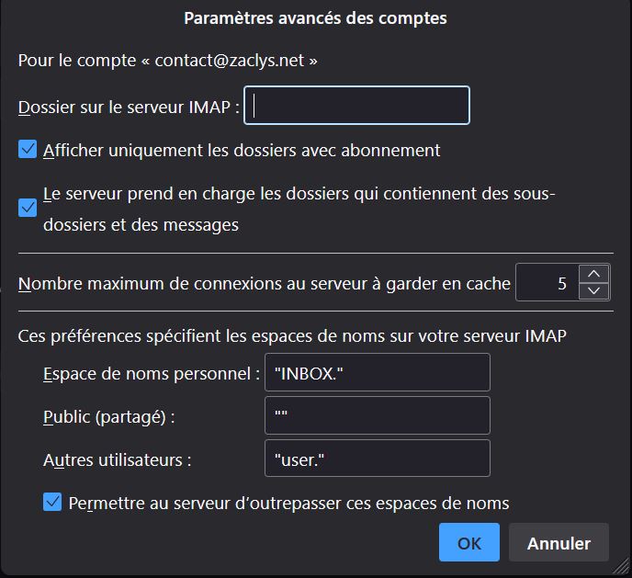Click the 'Espace de noms personnel' label
This screenshot has height=578, width=632.
point(151,374)
